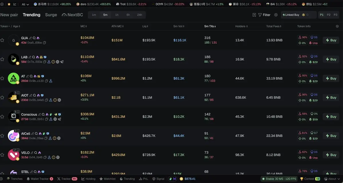This screenshot has width=343, height=183.
Task: Expand the About menu
Action: point(332,179)
